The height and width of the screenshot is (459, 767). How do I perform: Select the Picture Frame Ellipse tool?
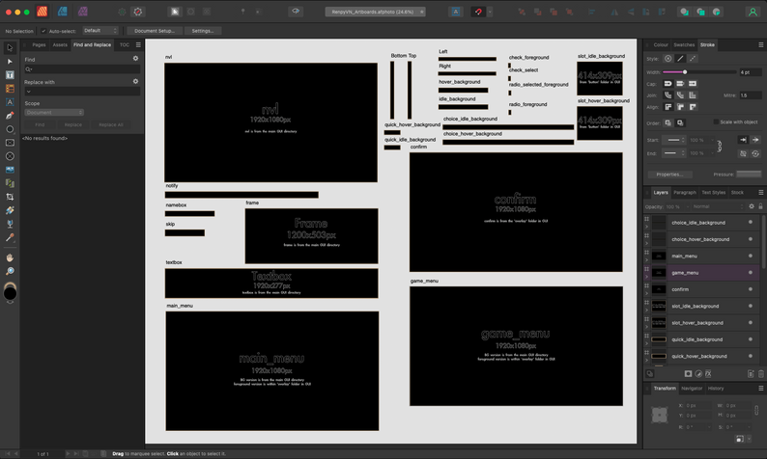tap(10, 156)
